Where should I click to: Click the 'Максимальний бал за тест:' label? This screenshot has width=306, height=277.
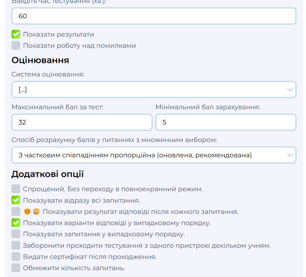pos(58,107)
